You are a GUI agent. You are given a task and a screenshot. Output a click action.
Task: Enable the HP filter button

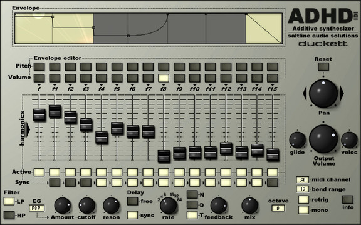pyautogui.click(x=9, y=215)
